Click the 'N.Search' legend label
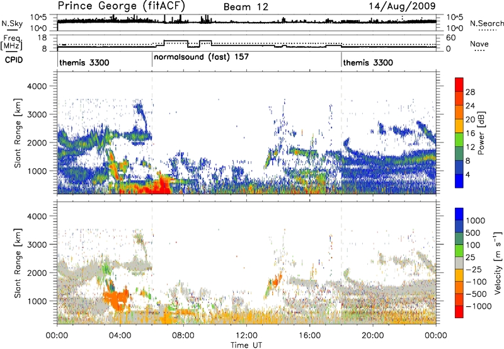Screen dimensions: 504x349 coord(486,23)
